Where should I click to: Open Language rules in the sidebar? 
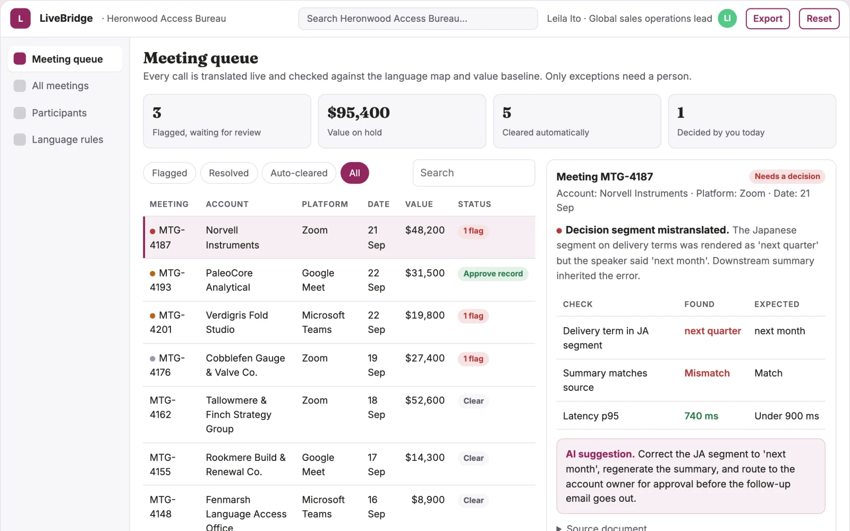point(65,140)
